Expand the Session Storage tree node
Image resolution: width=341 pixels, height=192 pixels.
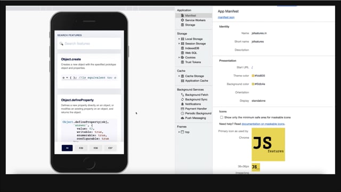[x=179, y=44]
